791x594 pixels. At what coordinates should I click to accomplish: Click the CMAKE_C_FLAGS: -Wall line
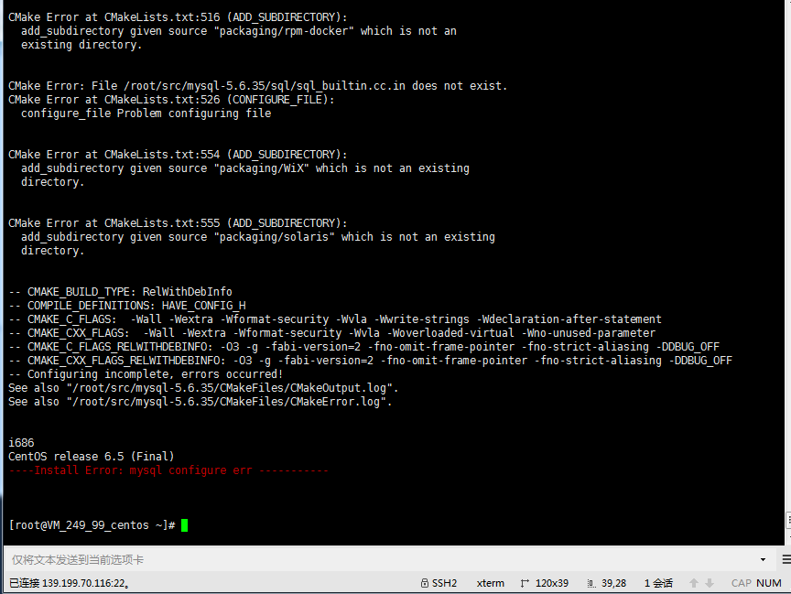pos(335,319)
